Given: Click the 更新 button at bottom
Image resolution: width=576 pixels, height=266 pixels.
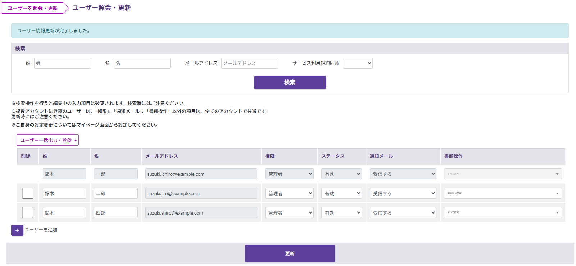Looking at the screenshot, I should click(290, 253).
